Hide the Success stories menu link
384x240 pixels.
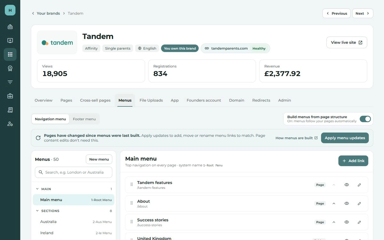coord(347,222)
